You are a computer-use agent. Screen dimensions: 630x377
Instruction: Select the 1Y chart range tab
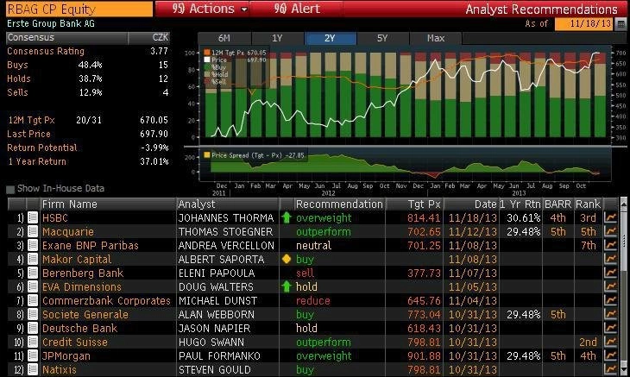(277, 38)
